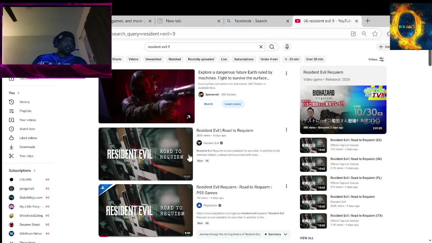The image size is (432, 243).
Task: Click the Learn more ad button
Action: tap(233, 104)
